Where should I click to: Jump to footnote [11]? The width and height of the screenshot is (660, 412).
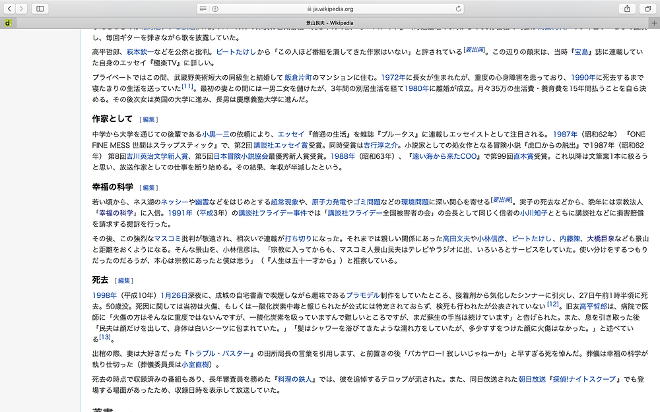point(187,86)
